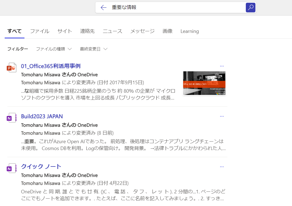Image resolution: width=292 pixels, height=206 pixels.
Task: Switch to the メッセージ tab
Action: (x=142, y=31)
